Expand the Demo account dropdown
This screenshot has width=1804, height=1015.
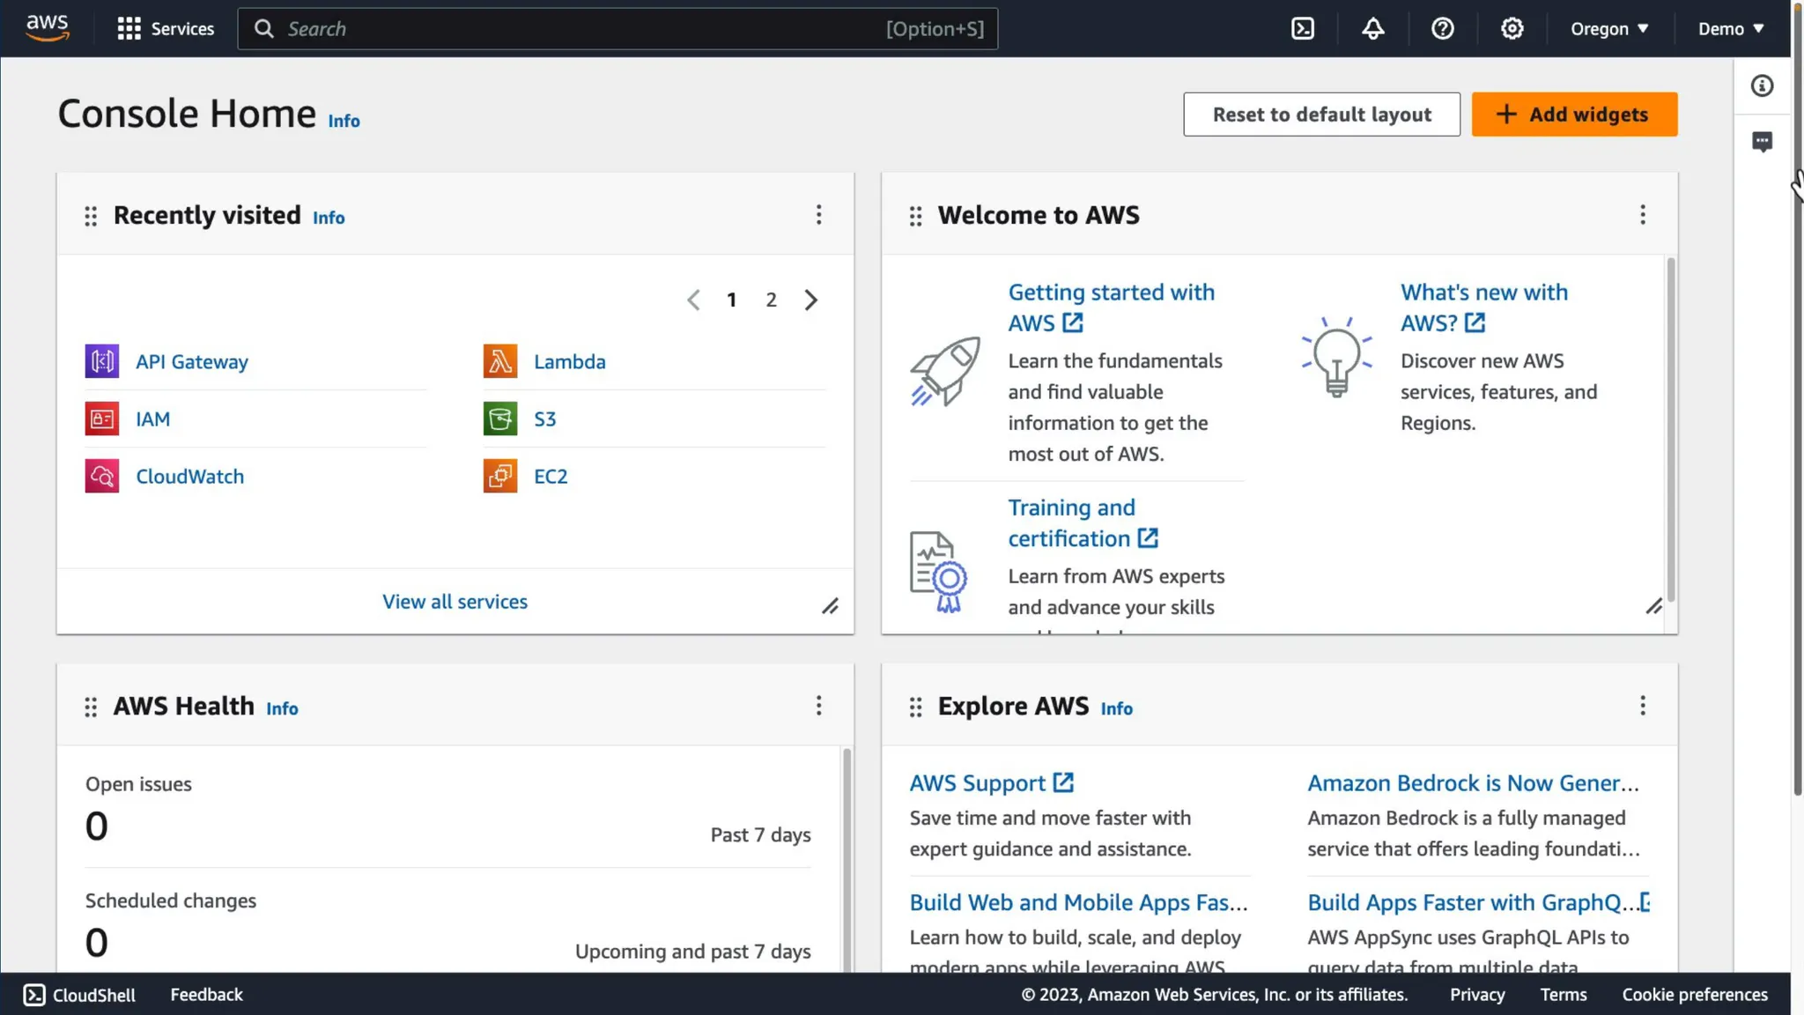point(1730,29)
